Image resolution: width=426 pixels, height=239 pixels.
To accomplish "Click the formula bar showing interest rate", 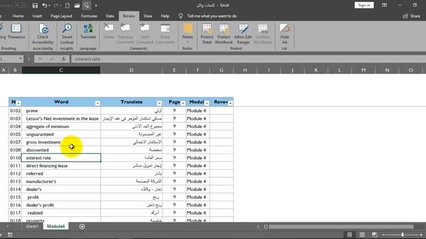I will pyautogui.click(x=248, y=59).
